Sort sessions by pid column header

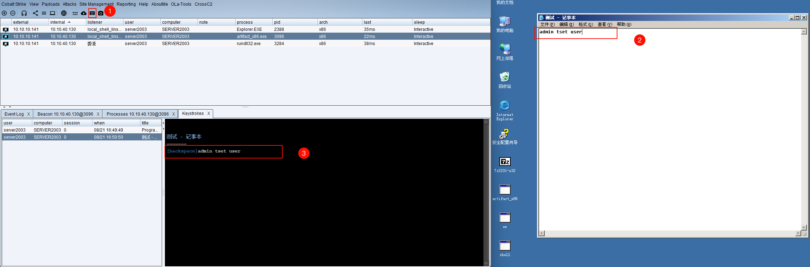coord(295,22)
